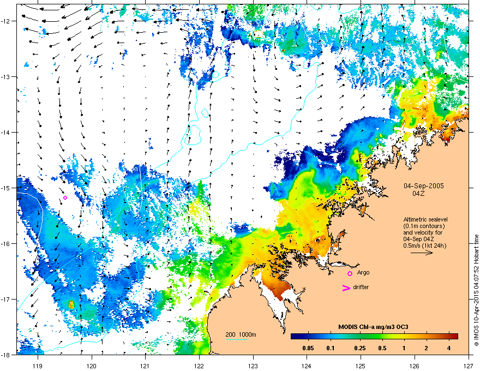
Task: Click the colorbar tick label '0.25'
Action: [359, 348]
